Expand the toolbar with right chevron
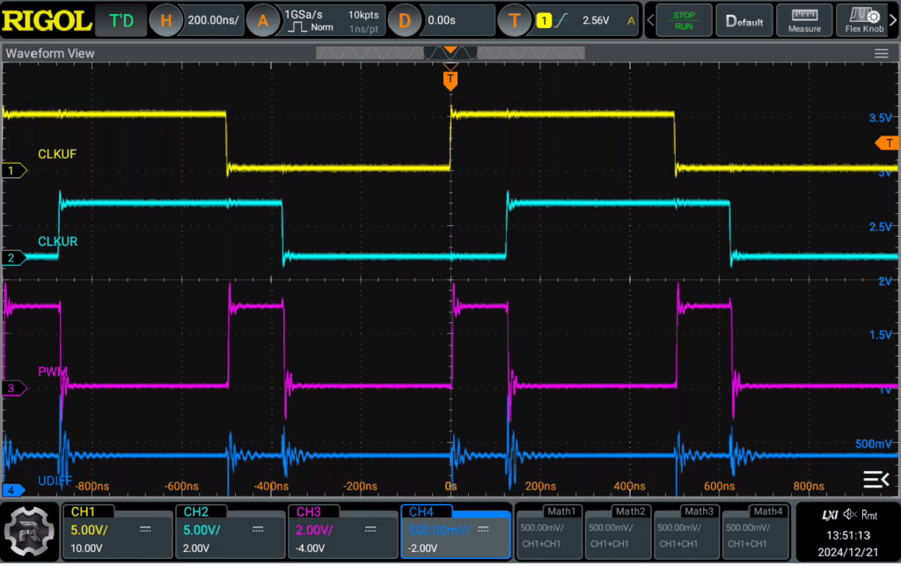The width and height of the screenshot is (901, 566). (894, 21)
